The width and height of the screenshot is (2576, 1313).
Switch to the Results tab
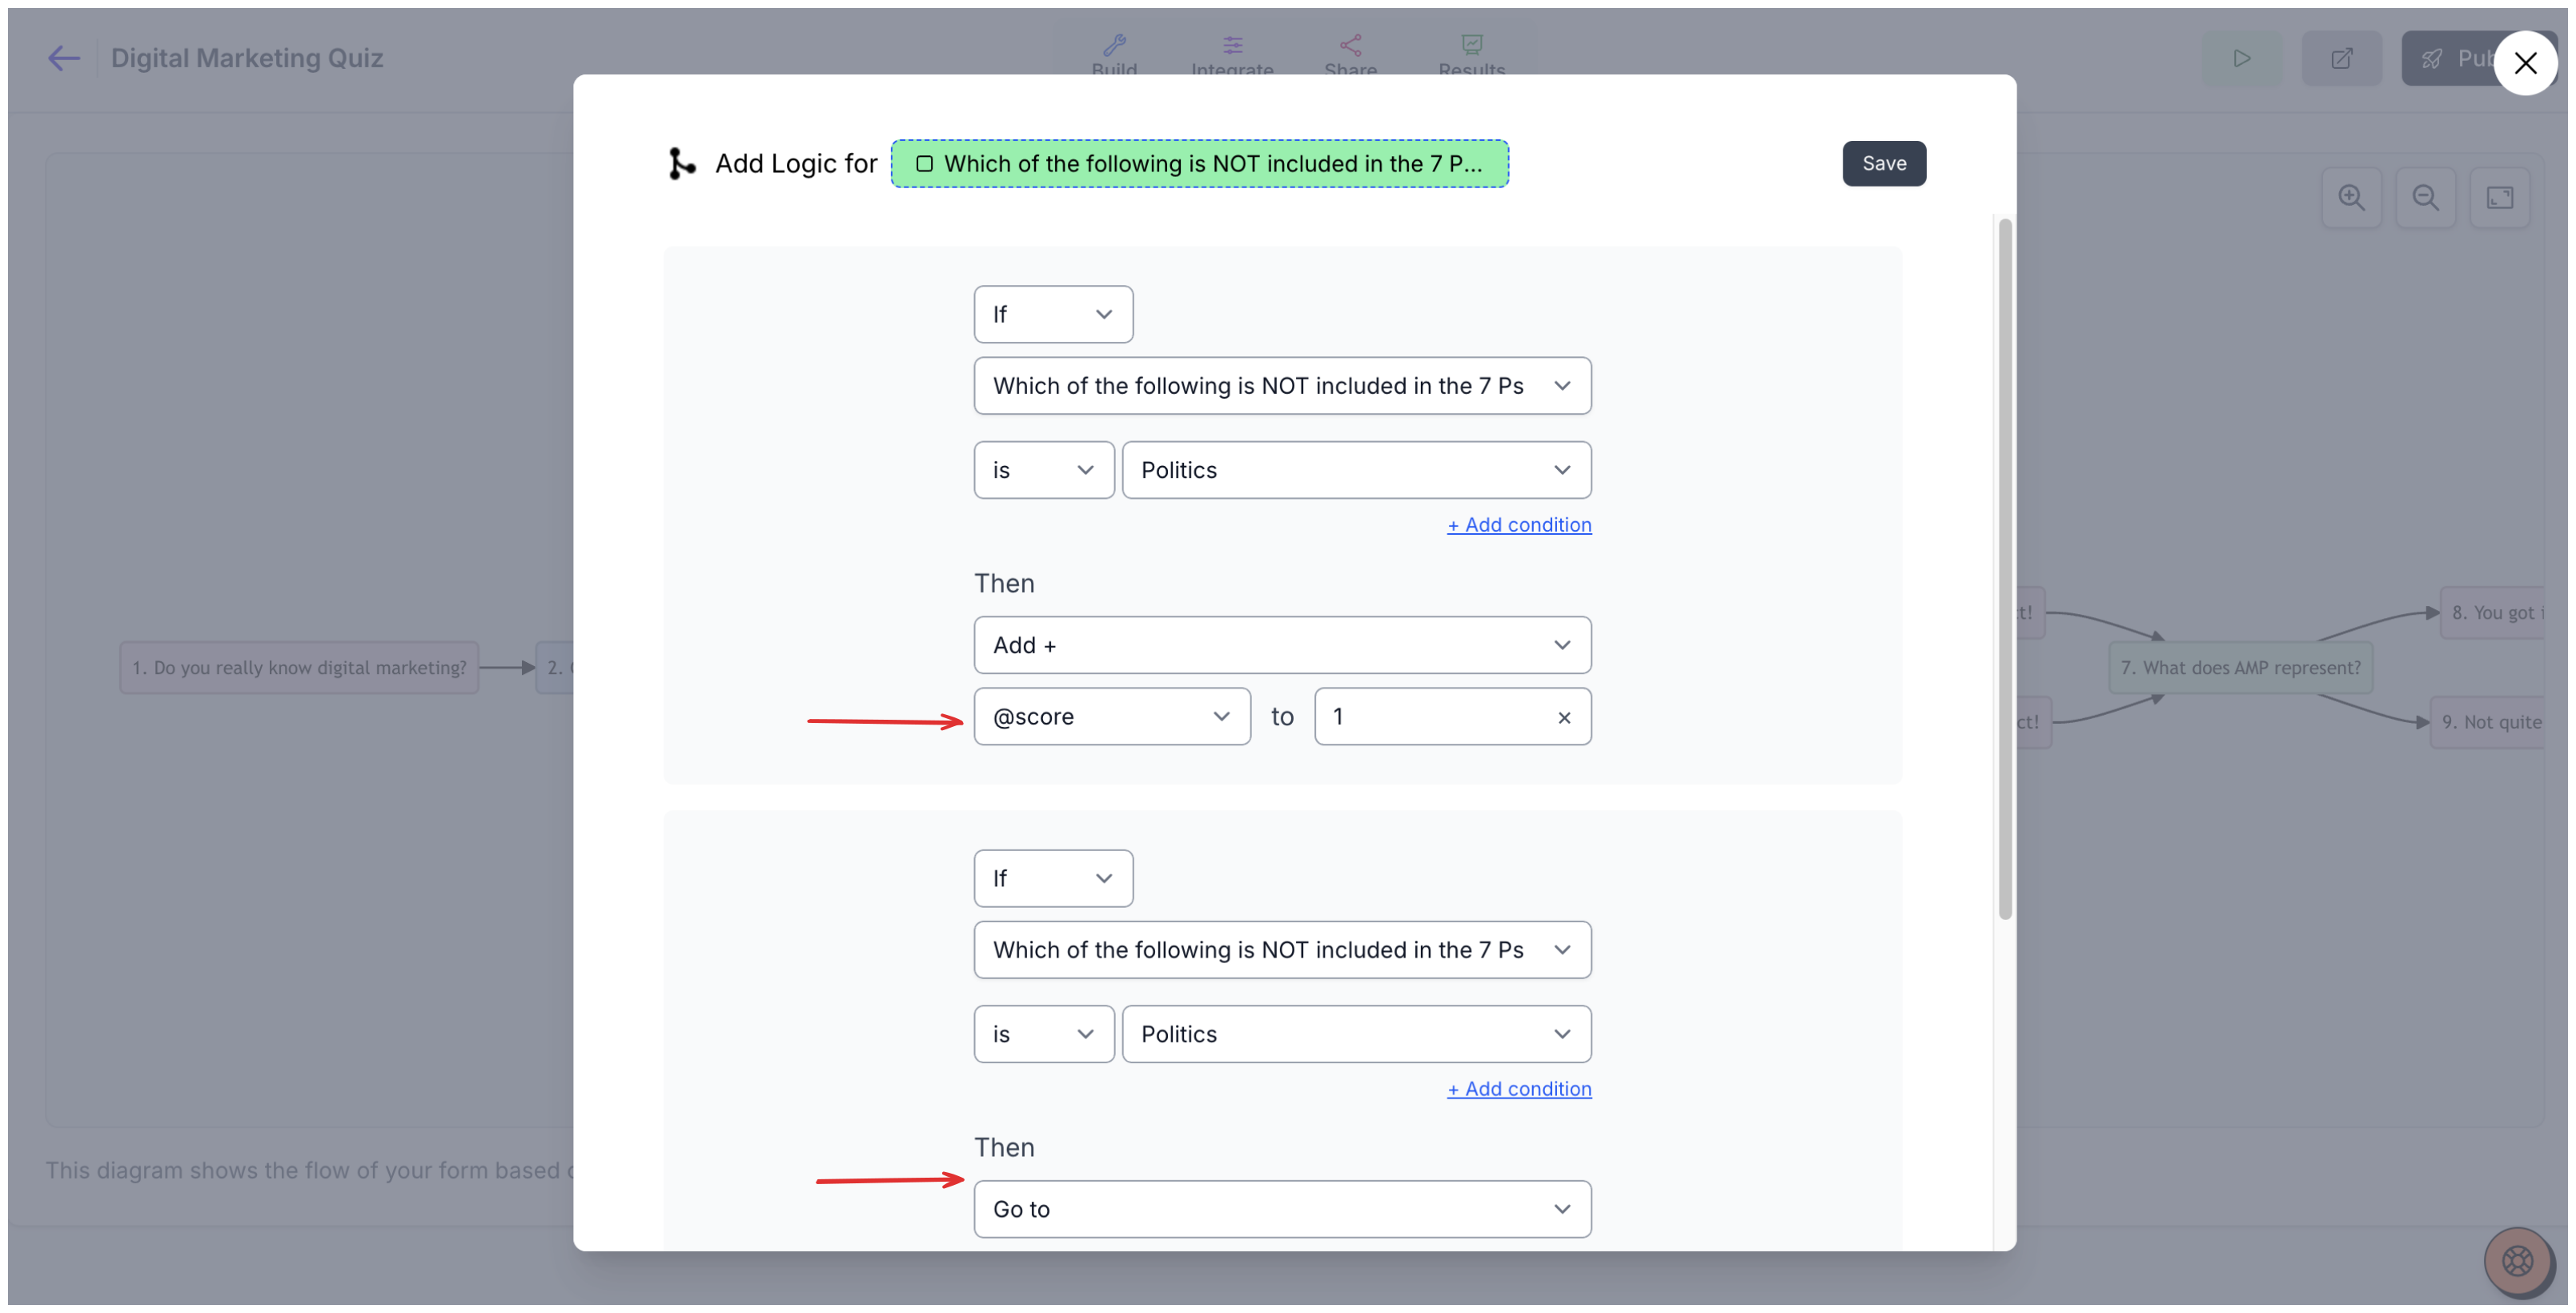pyautogui.click(x=1471, y=56)
